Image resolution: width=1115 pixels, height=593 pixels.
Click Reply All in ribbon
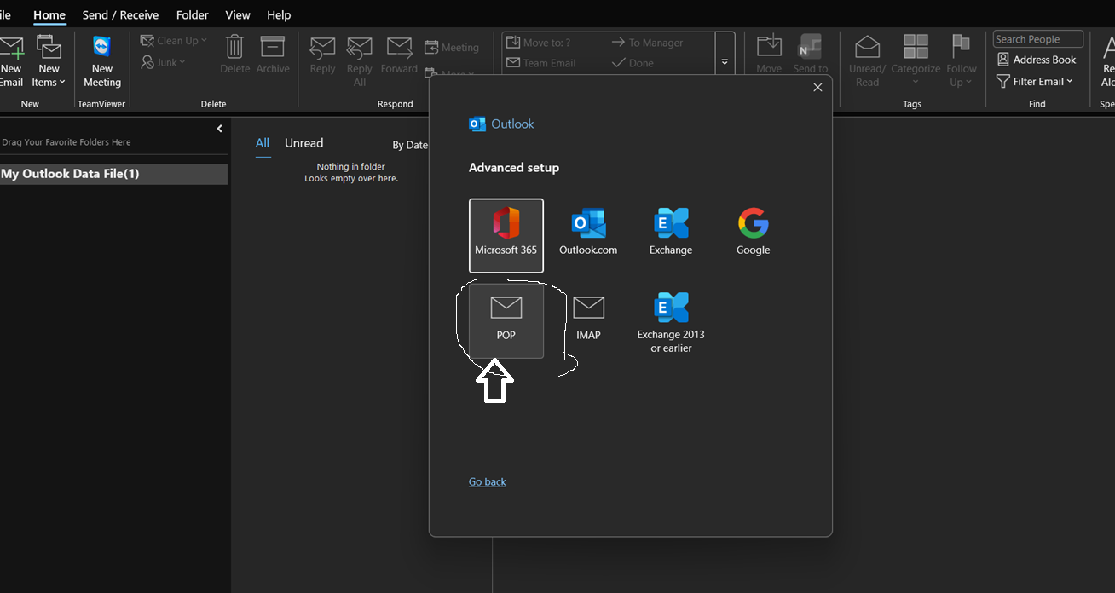[x=359, y=61]
